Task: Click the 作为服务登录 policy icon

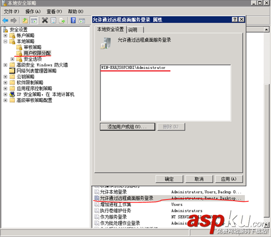Action: coord(97,217)
